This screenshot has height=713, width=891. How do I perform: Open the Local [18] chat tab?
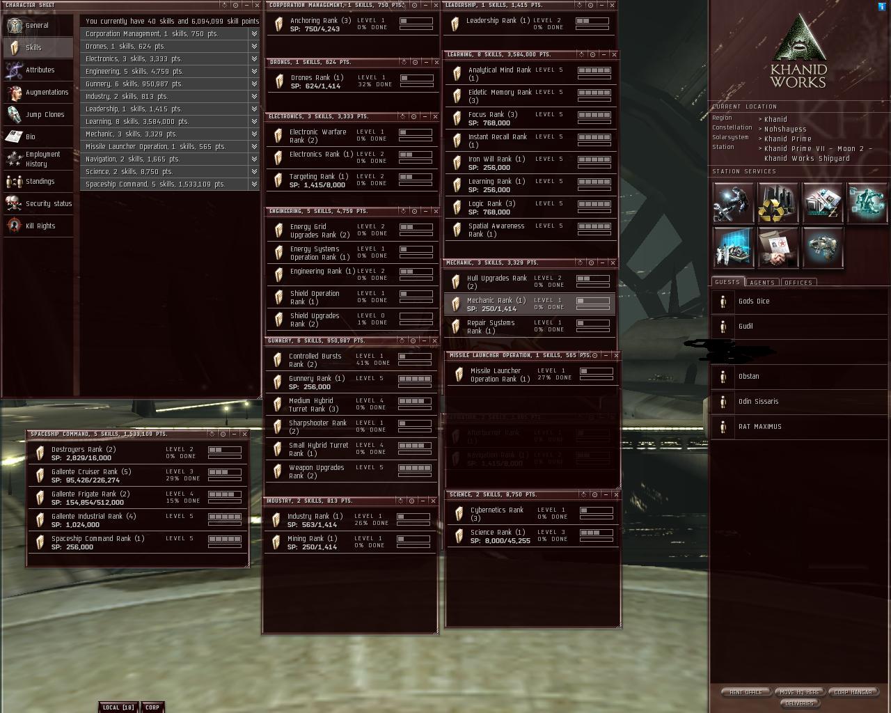[118, 707]
